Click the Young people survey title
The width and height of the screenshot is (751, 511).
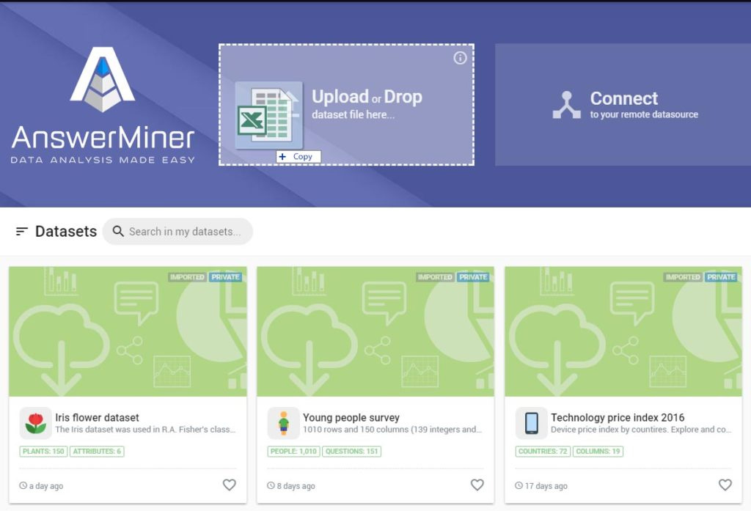pos(351,418)
